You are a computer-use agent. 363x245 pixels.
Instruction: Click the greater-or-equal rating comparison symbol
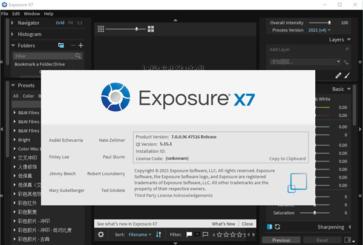(214, 235)
